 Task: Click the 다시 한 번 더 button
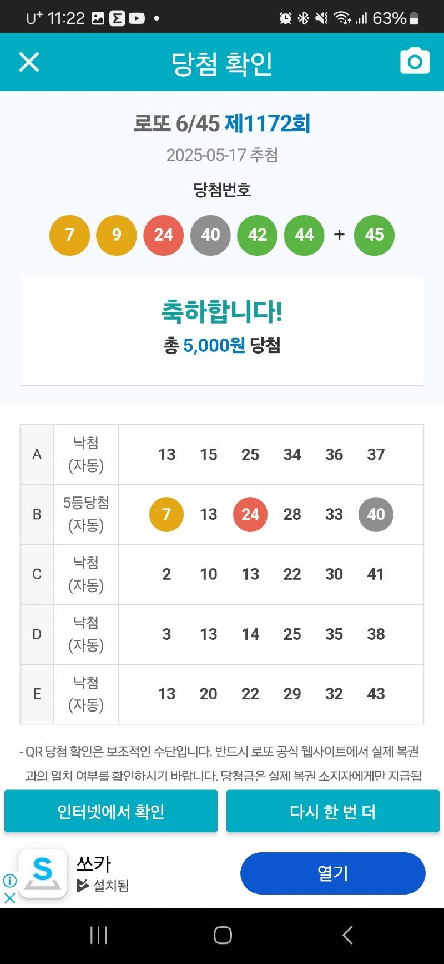333,811
